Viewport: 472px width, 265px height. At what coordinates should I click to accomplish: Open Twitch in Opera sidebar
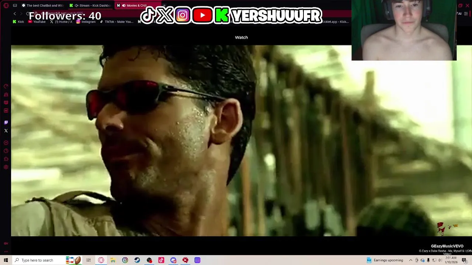tap(6, 123)
